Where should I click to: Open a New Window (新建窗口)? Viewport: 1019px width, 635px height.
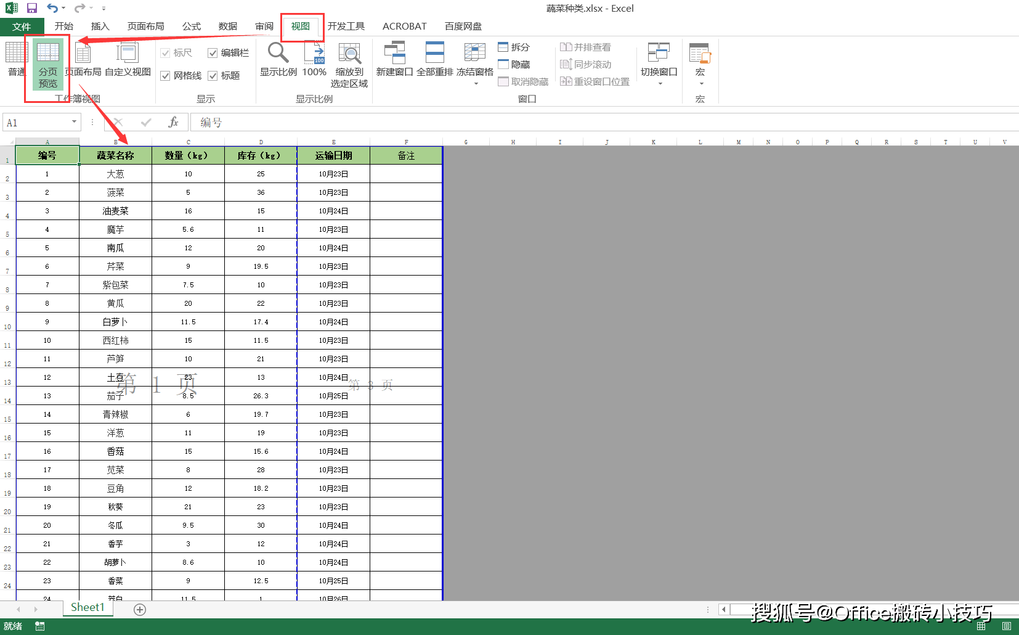tap(394, 60)
